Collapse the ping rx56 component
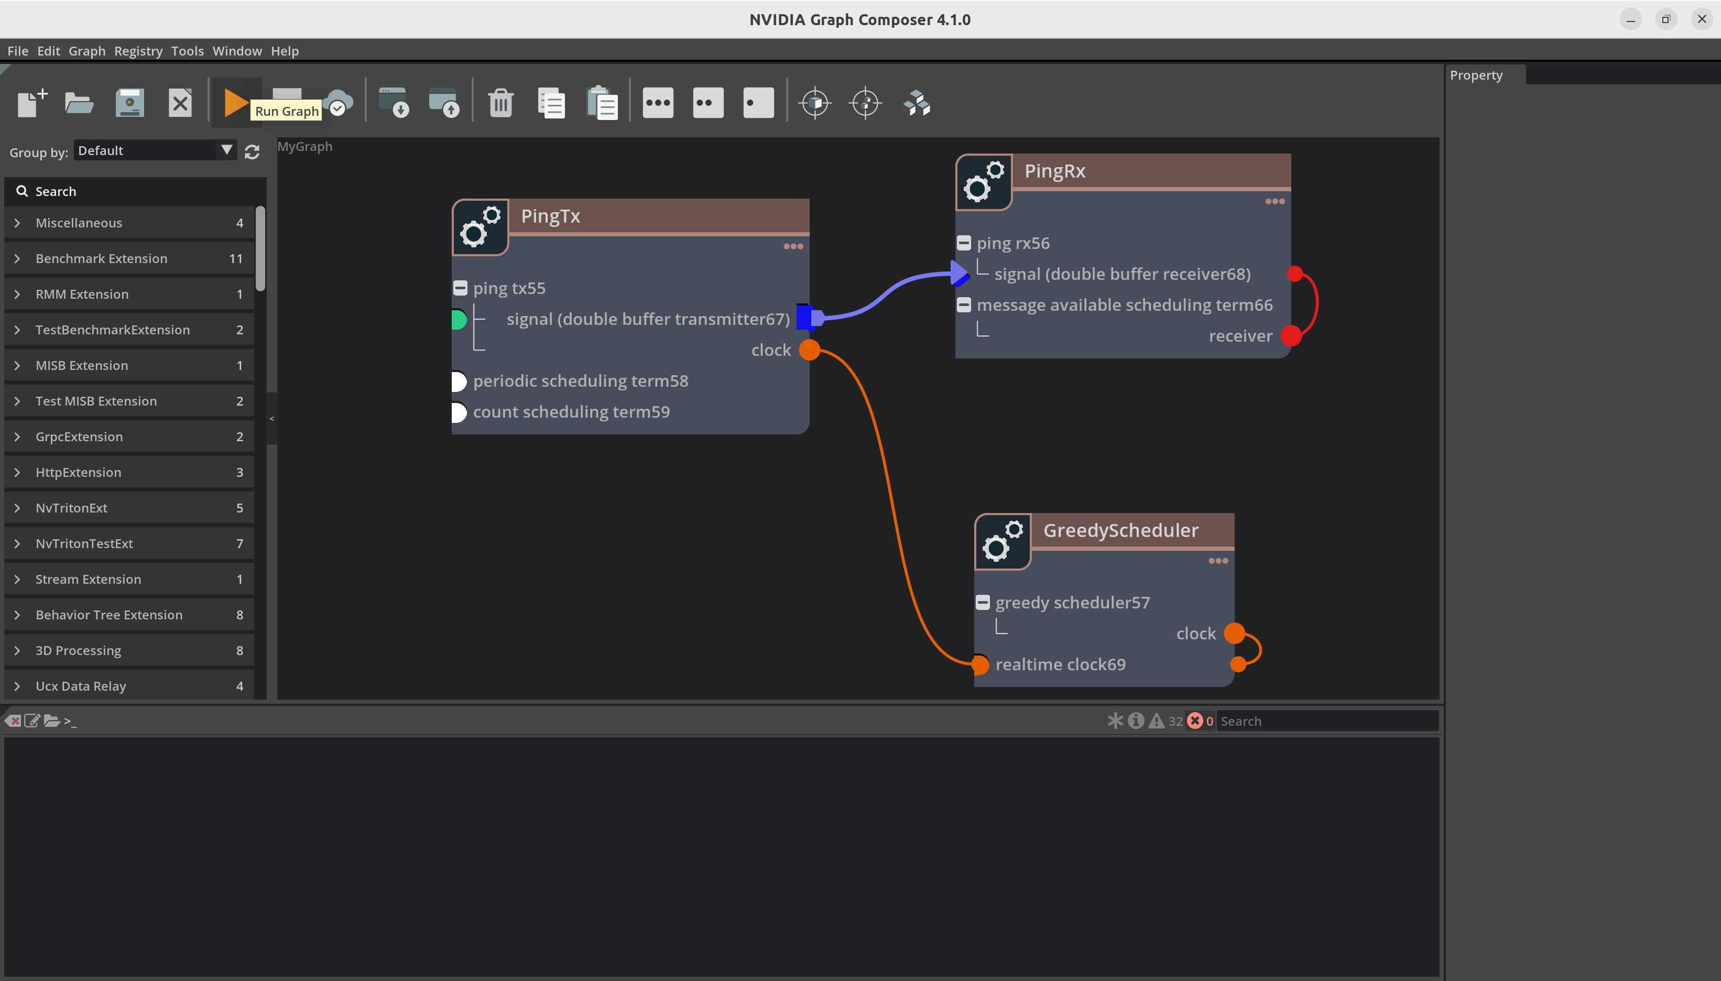The height and width of the screenshot is (981, 1721). pyautogui.click(x=964, y=243)
